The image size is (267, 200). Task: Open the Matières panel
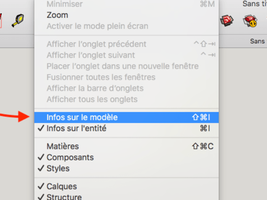(62, 146)
